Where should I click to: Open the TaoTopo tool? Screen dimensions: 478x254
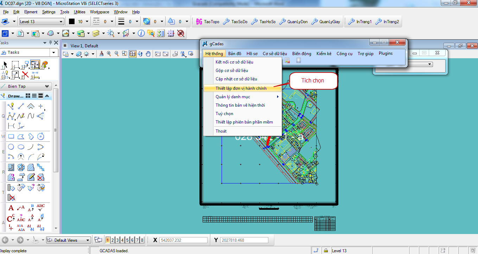click(x=208, y=22)
